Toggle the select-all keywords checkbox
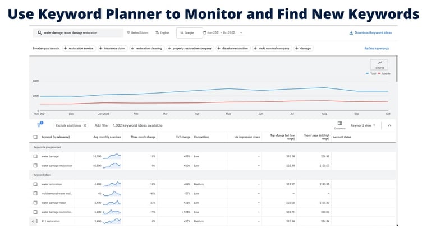Viewport: 427px width, 229px height. (35, 137)
